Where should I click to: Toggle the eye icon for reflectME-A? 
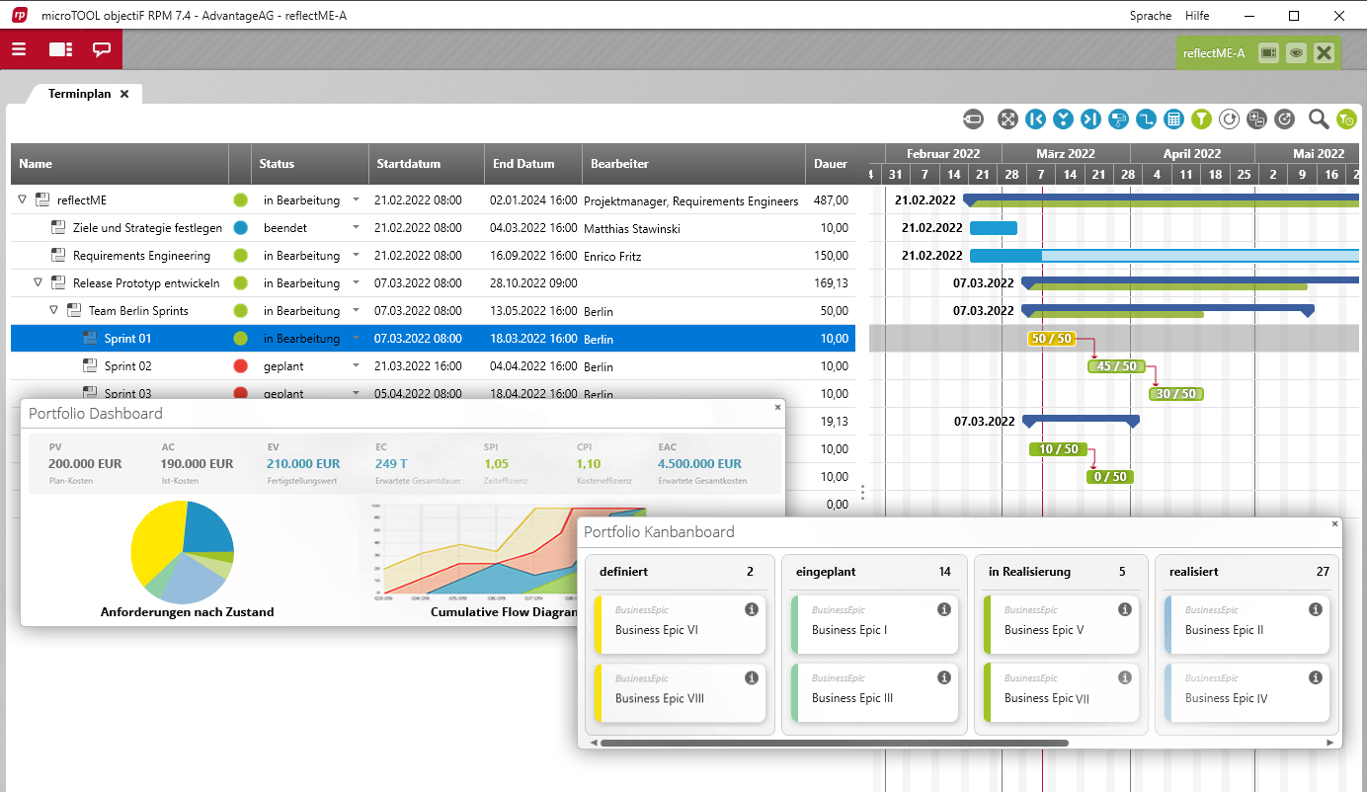pyautogui.click(x=1296, y=53)
